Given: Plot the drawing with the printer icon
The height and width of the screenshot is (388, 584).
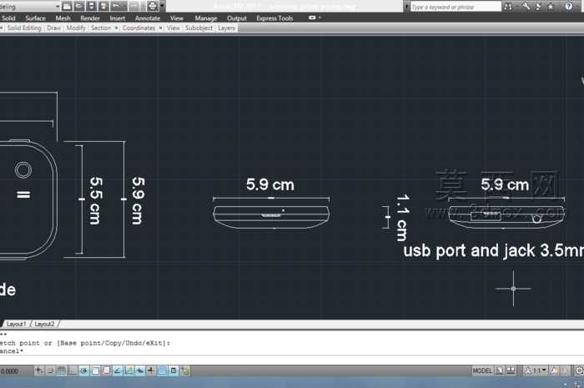Looking at the screenshot, I should click(x=153, y=6).
